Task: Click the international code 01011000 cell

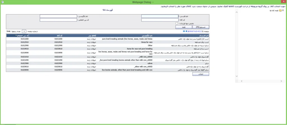Action: [25, 39]
